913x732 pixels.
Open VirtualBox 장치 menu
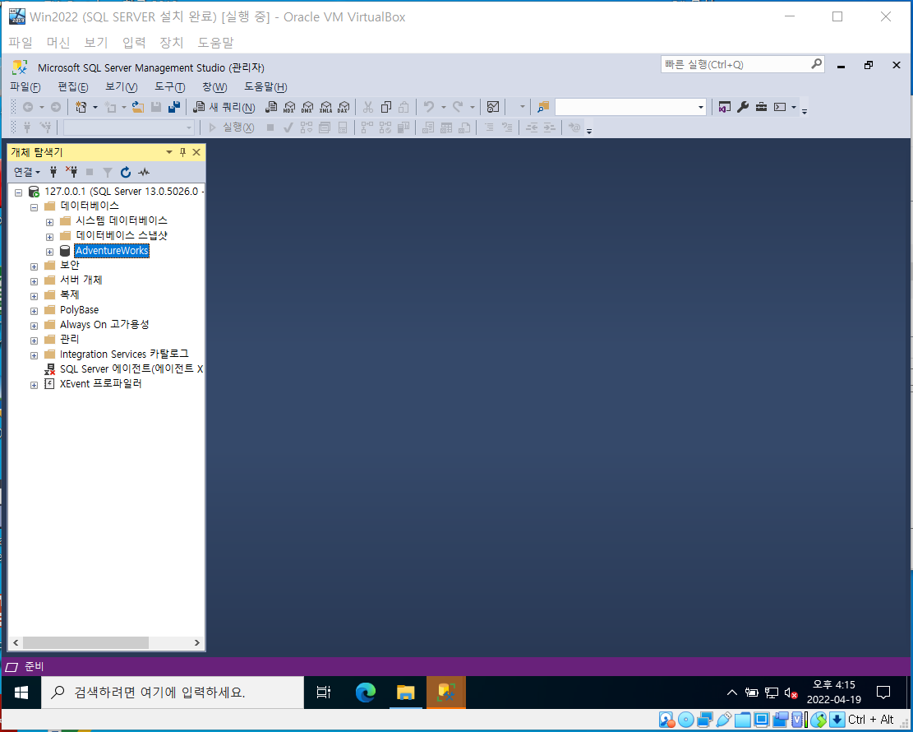tap(171, 43)
